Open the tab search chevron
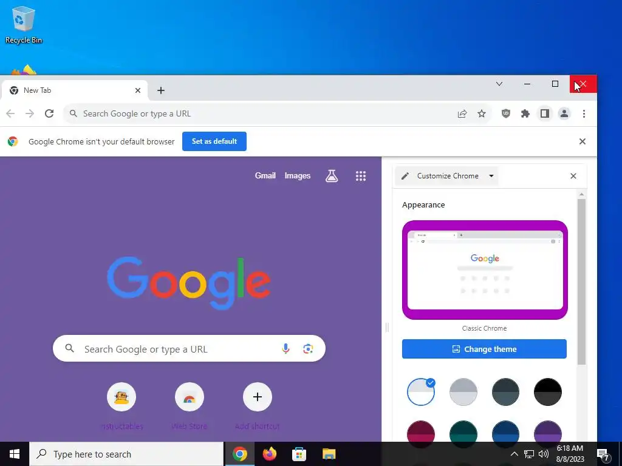This screenshot has width=622, height=466. point(499,84)
